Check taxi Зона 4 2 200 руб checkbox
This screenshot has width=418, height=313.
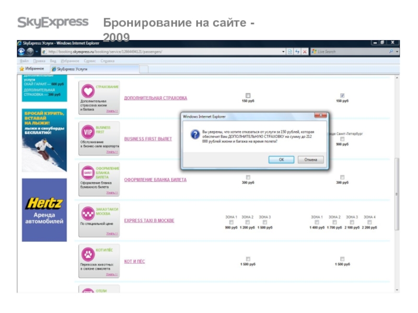(369, 222)
